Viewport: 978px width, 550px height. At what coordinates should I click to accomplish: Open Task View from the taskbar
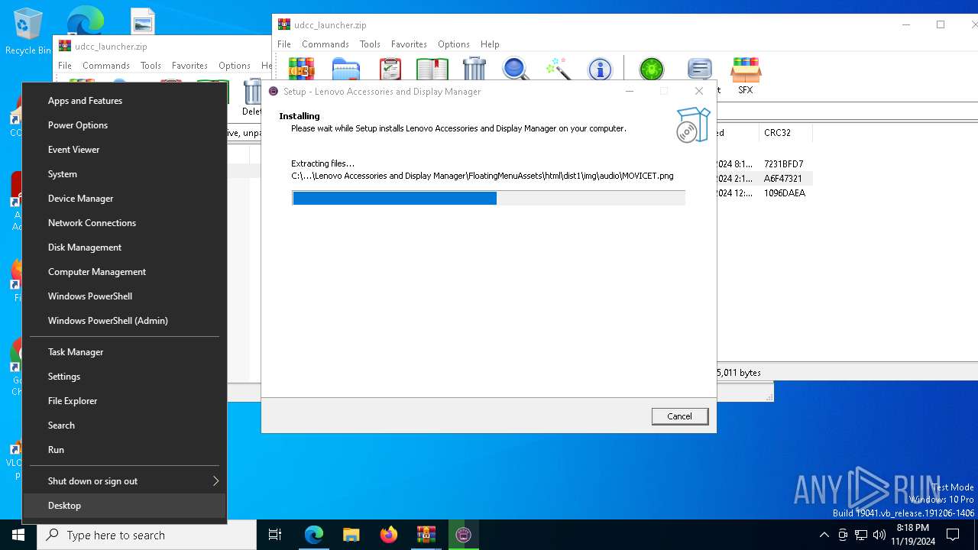(275, 535)
